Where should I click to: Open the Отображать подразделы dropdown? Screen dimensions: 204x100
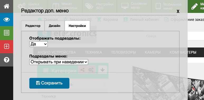[39, 44]
